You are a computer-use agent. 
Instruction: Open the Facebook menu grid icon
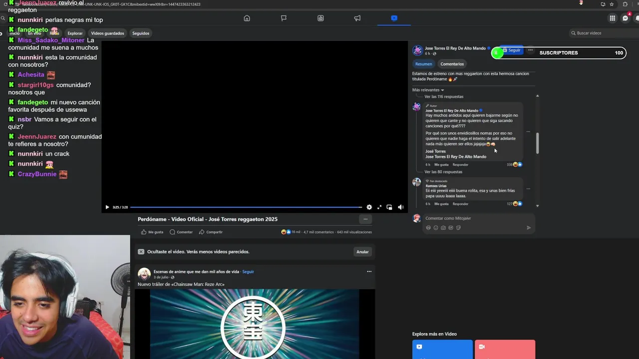click(x=612, y=18)
